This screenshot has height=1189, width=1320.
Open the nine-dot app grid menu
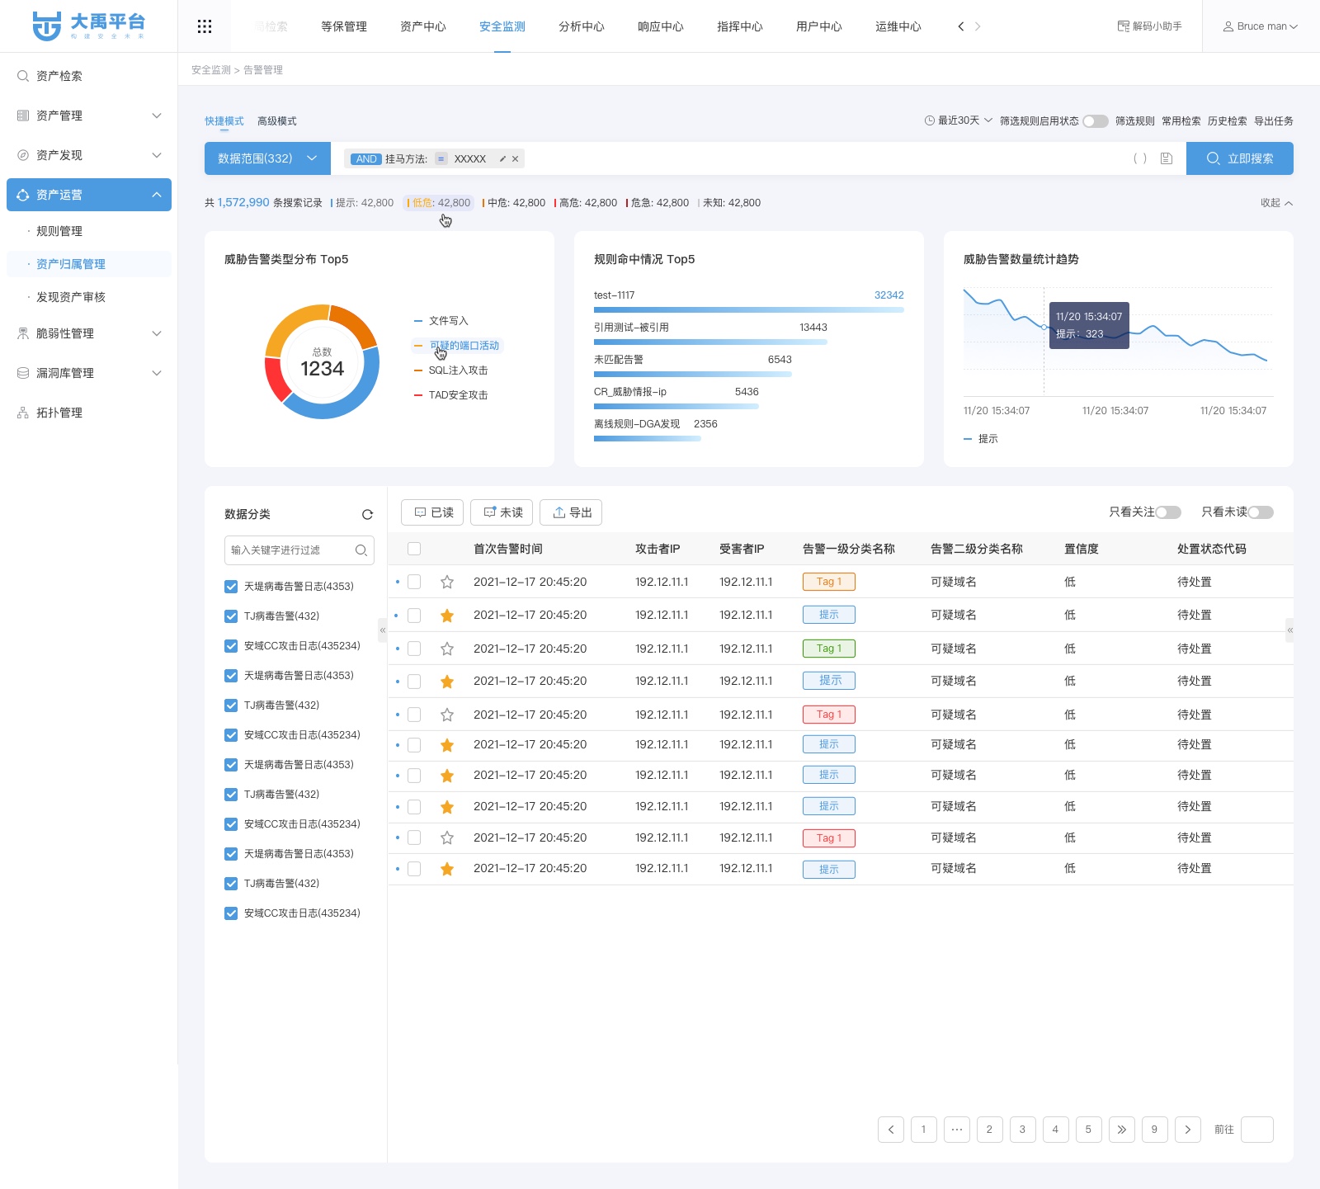point(205,26)
